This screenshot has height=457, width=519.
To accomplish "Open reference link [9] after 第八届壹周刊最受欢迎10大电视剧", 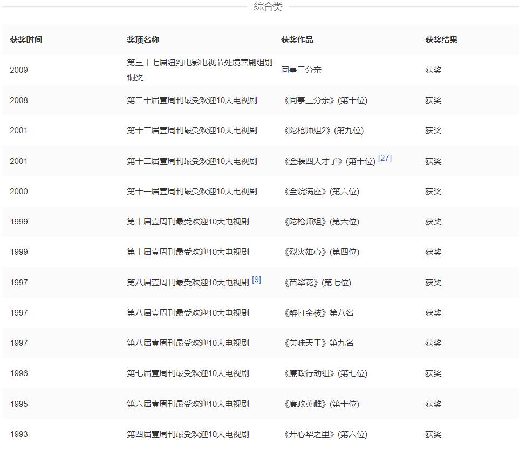I will point(256,279).
